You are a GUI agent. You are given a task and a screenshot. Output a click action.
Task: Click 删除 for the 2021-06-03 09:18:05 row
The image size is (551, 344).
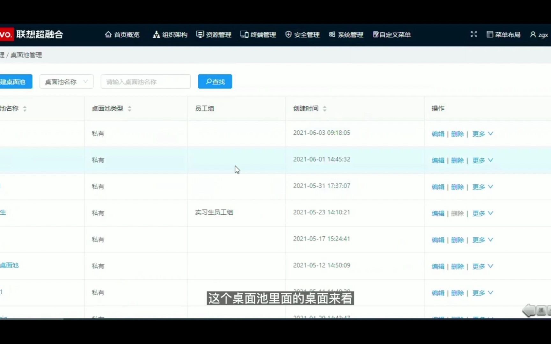click(457, 134)
